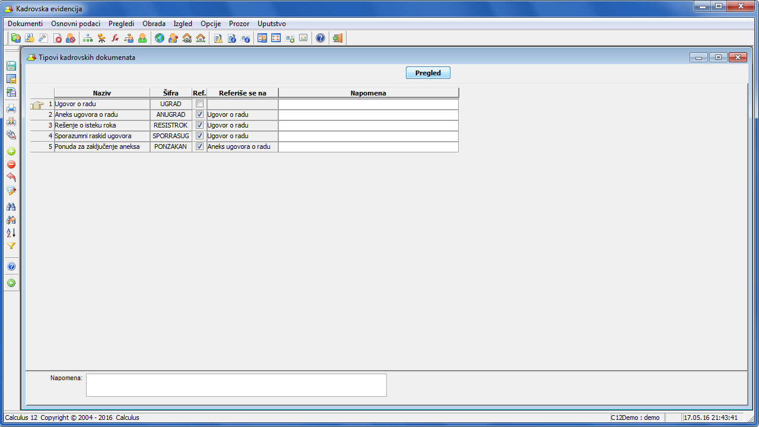Open the Osnovni podaci menu
759x427 pixels.
point(75,24)
